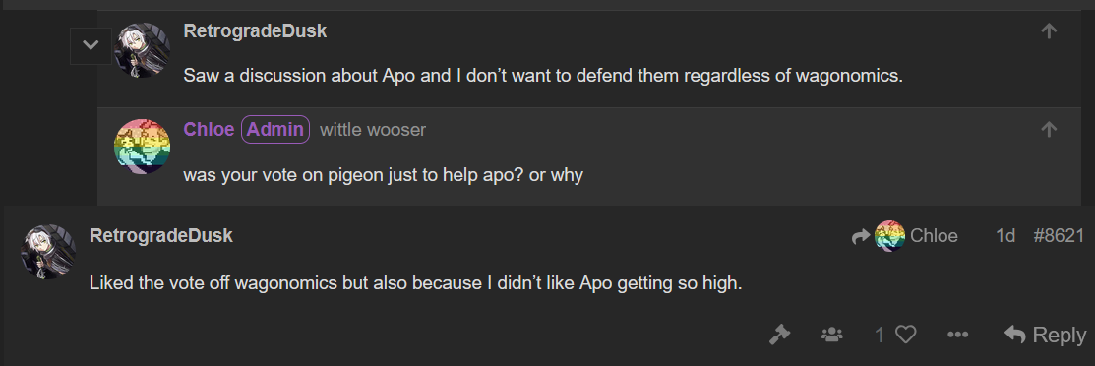Image resolution: width=1095 pixels, height=366 pixels.
Task: Click RetrogradeDusk username on the main post
Action: tap(161, 235)
